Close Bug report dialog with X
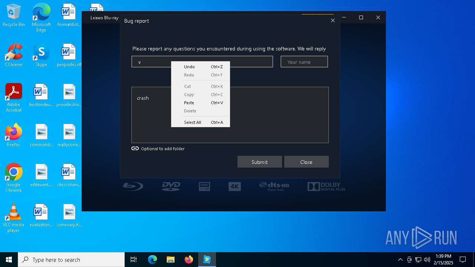The image size is (475, 267). tap(333, 20)
